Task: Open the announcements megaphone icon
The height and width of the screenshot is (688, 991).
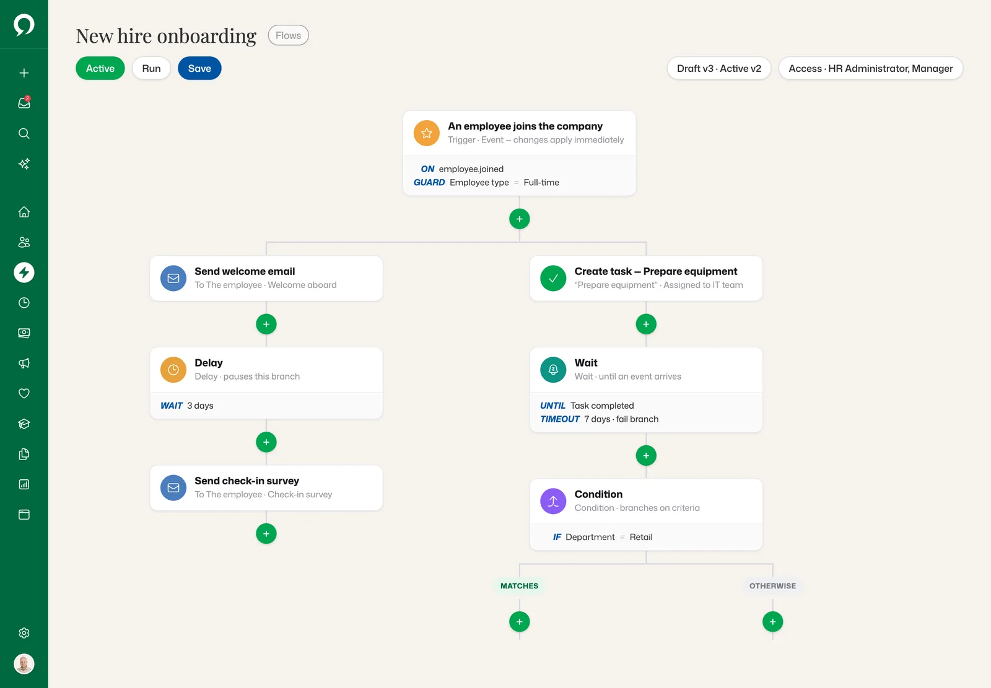Action: pos(24,364)
